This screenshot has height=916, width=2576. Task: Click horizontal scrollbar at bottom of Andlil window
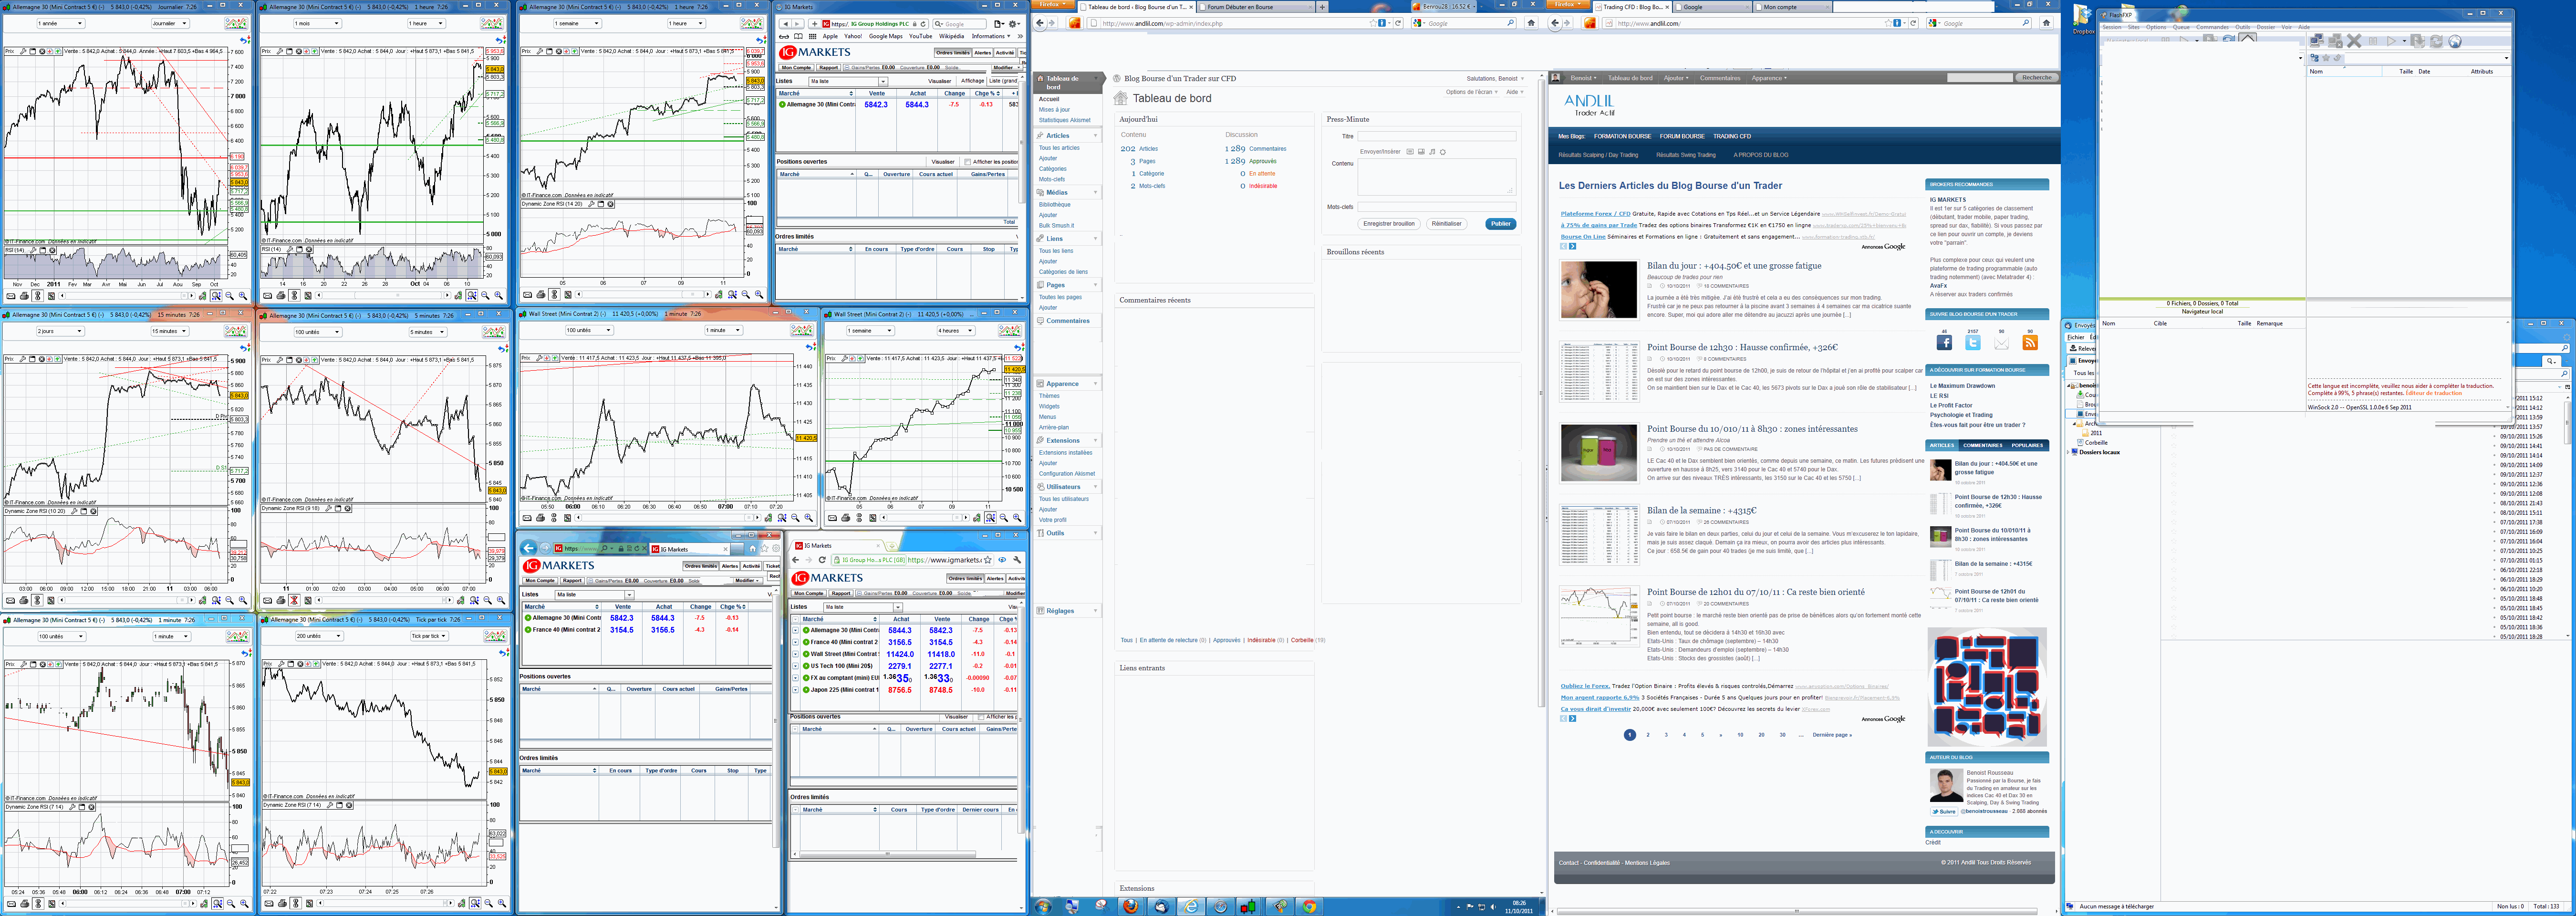point(1797,911)
